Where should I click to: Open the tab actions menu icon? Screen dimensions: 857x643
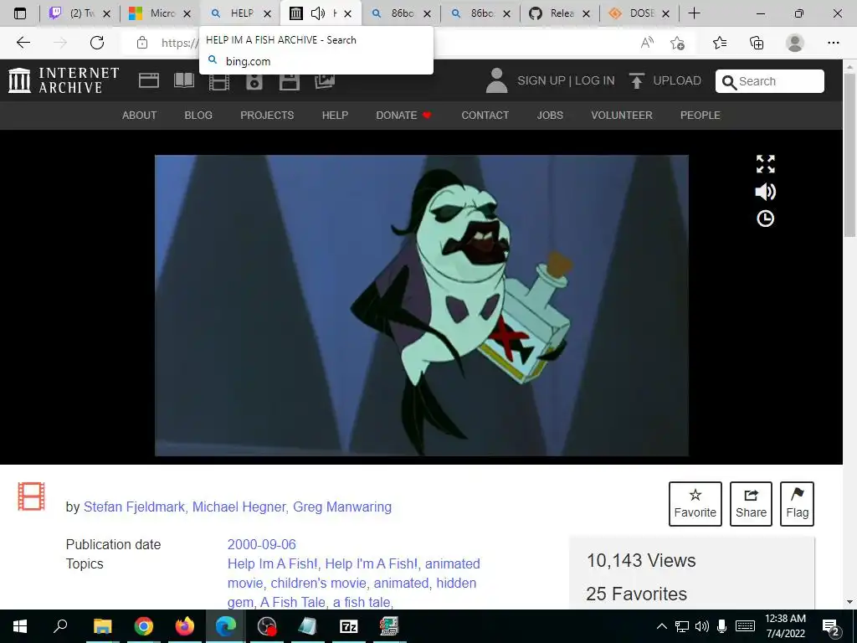tap(20, 13)
